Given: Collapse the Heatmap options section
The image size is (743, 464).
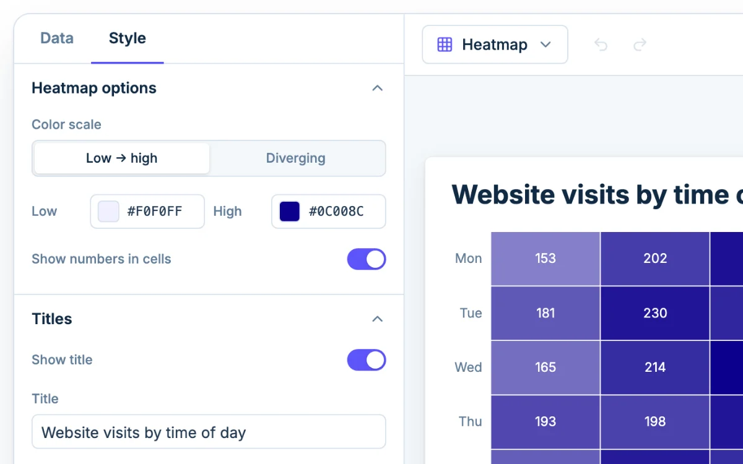Looking at the screenshot, I should click(x=377, y=88).
